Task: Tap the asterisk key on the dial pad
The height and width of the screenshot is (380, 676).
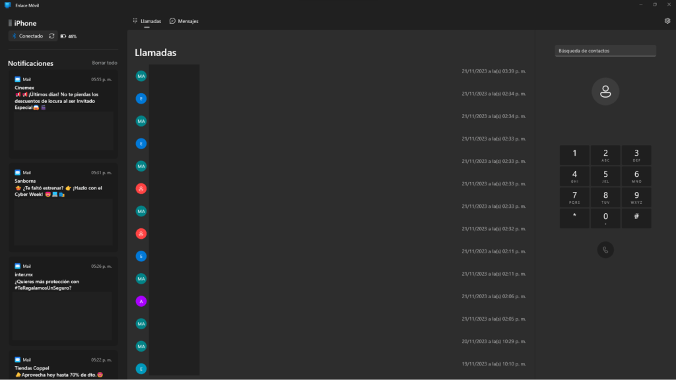Action: [x=574, y=217]
